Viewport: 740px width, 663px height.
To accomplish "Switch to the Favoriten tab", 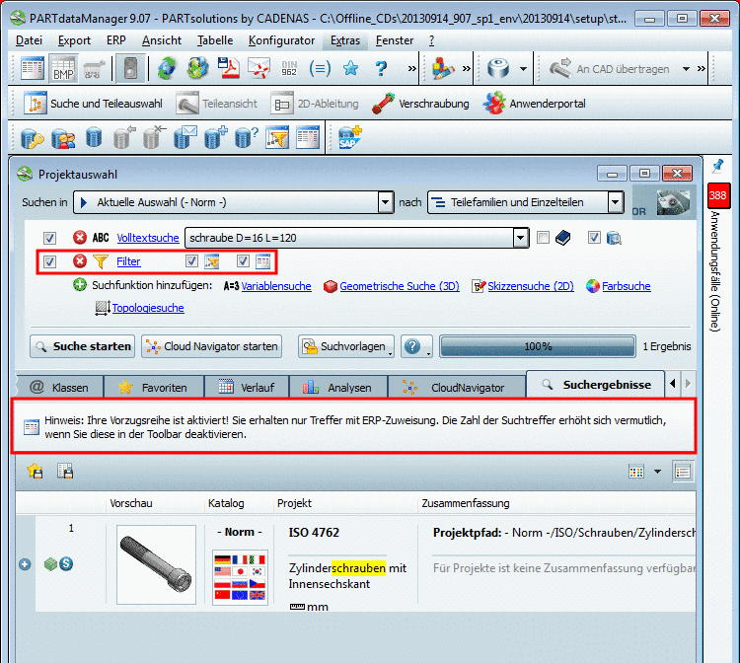I will [154, 388].
